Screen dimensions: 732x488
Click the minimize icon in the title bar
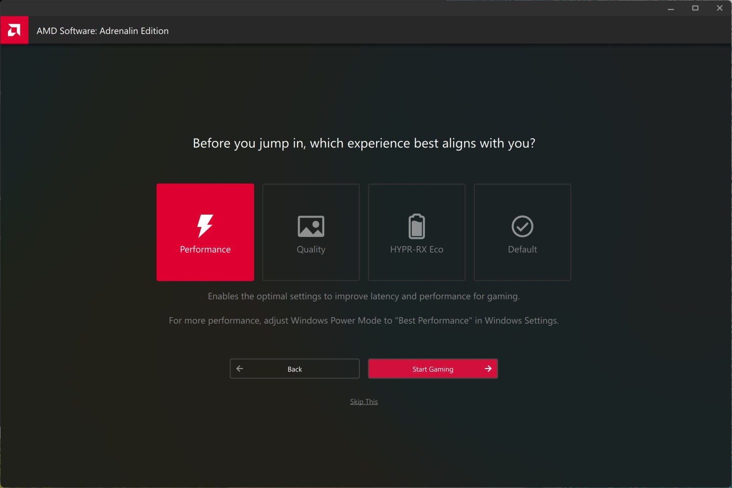tap(670, 8)
